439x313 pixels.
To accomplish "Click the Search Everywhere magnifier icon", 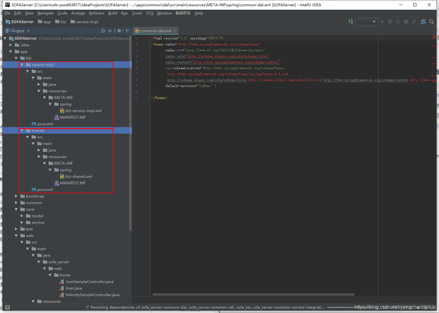I will point(431,22).
